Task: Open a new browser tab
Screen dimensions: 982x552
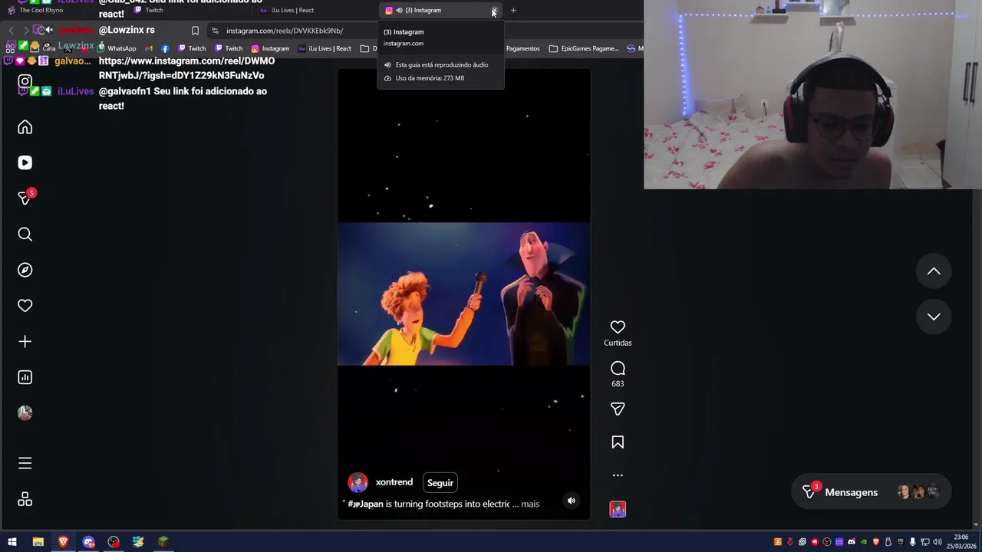Action: click(x=513, y=10)
